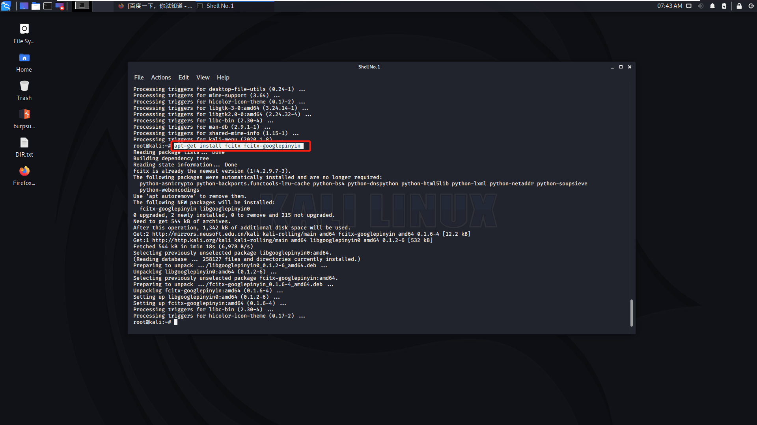Maximize the Shell No. 1 window

[621, 67]
